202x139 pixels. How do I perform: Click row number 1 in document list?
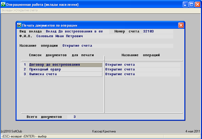[x=23, y=65]
